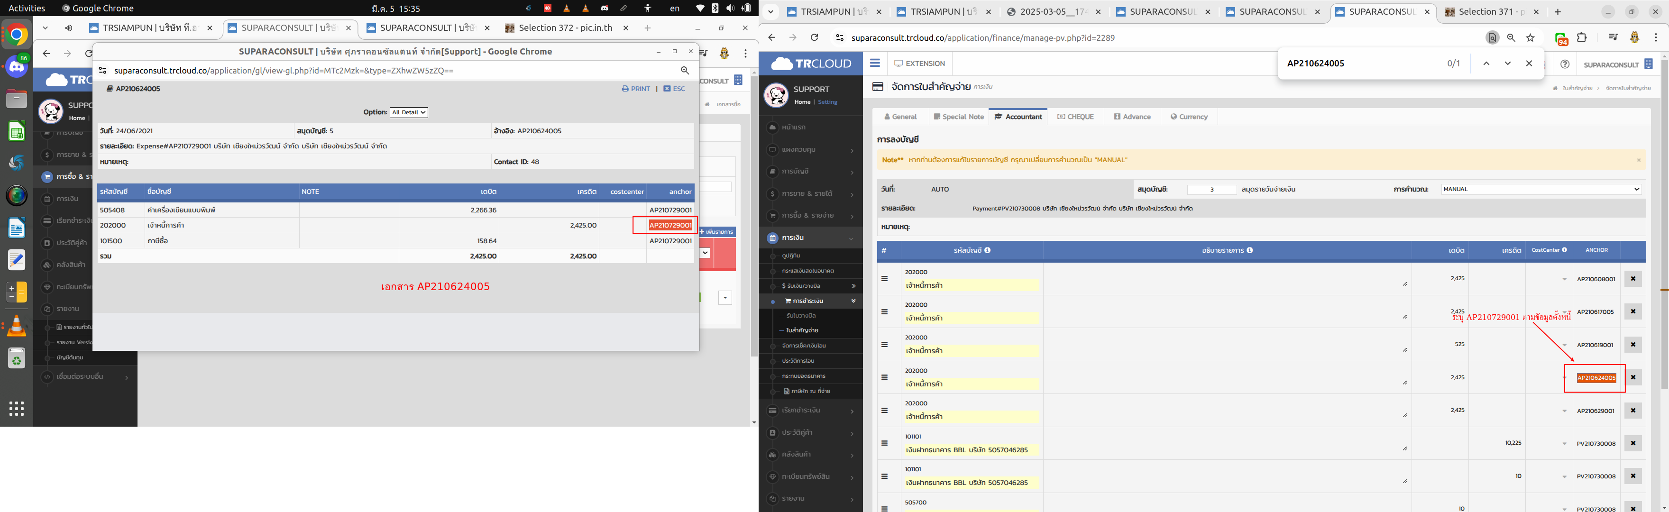Viewport: 1669px width, 512px height.
Task: Open the CHEQUE tab
Action: (1075, 117)
